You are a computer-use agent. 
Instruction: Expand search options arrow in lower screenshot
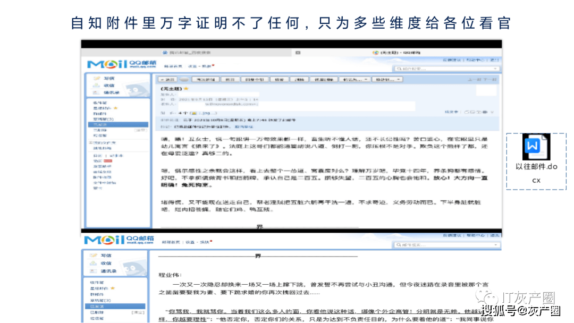tap(496, 245)
